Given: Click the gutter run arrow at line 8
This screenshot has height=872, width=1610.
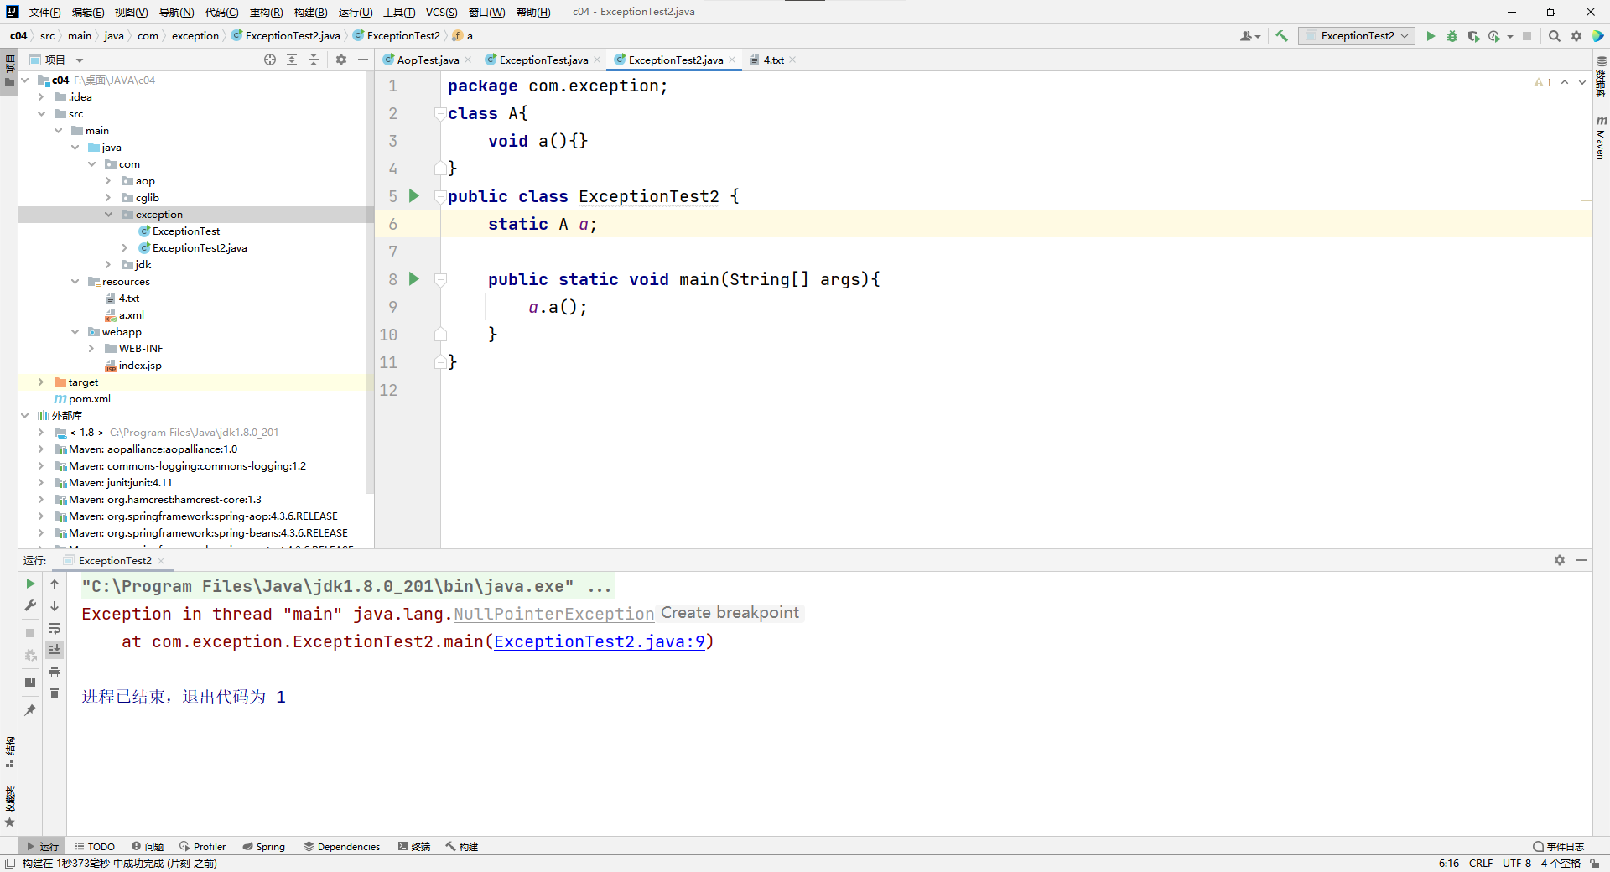Looking at the screenshot, I should click(x=413, y=279).
